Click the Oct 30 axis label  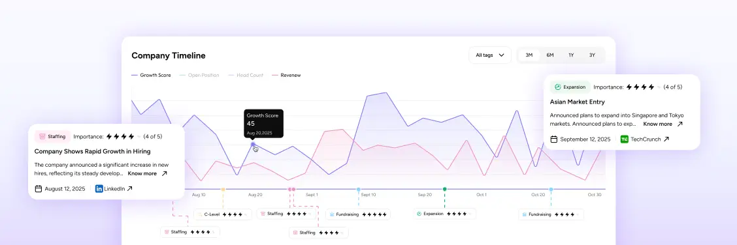595,194
